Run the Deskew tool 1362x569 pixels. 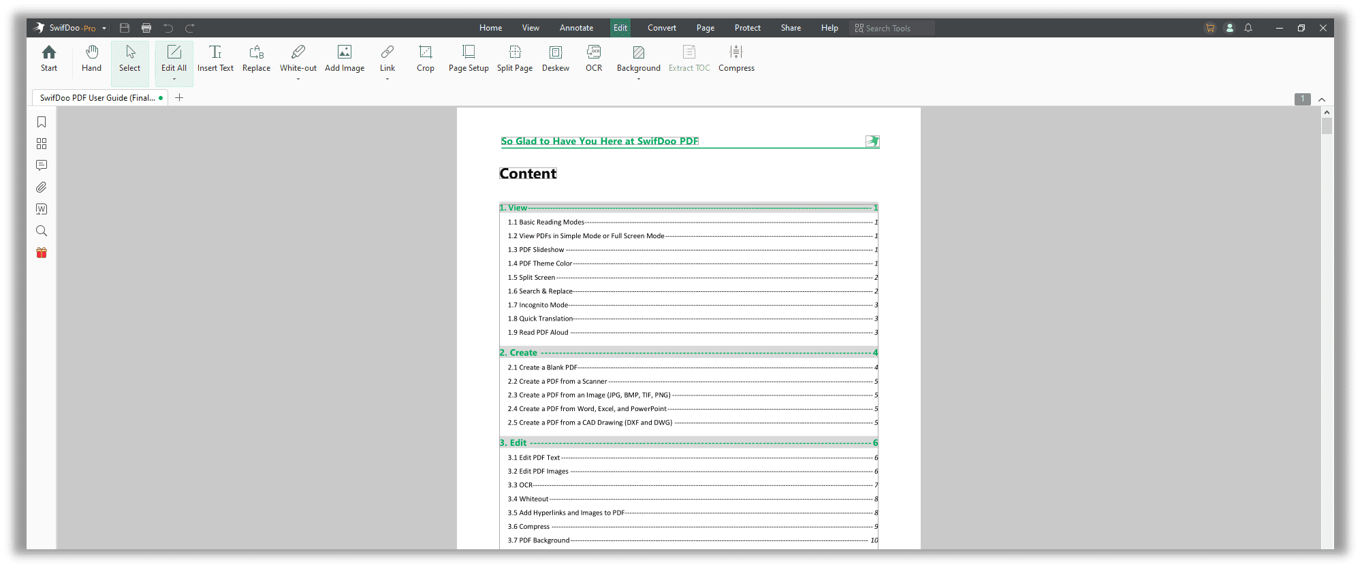[556, 59]
